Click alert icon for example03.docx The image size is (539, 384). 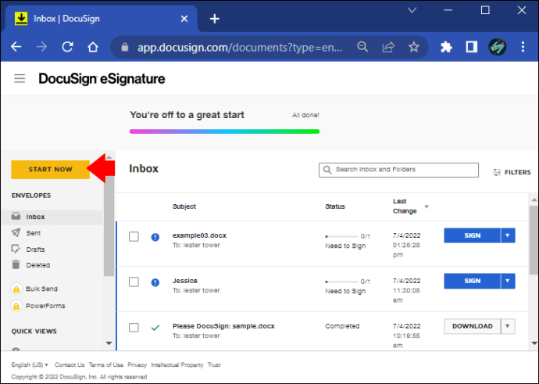[x=155, y=237]
